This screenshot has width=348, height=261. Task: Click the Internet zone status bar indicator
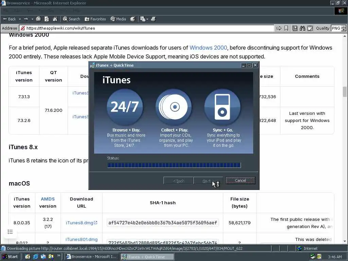tap(308, 248)
